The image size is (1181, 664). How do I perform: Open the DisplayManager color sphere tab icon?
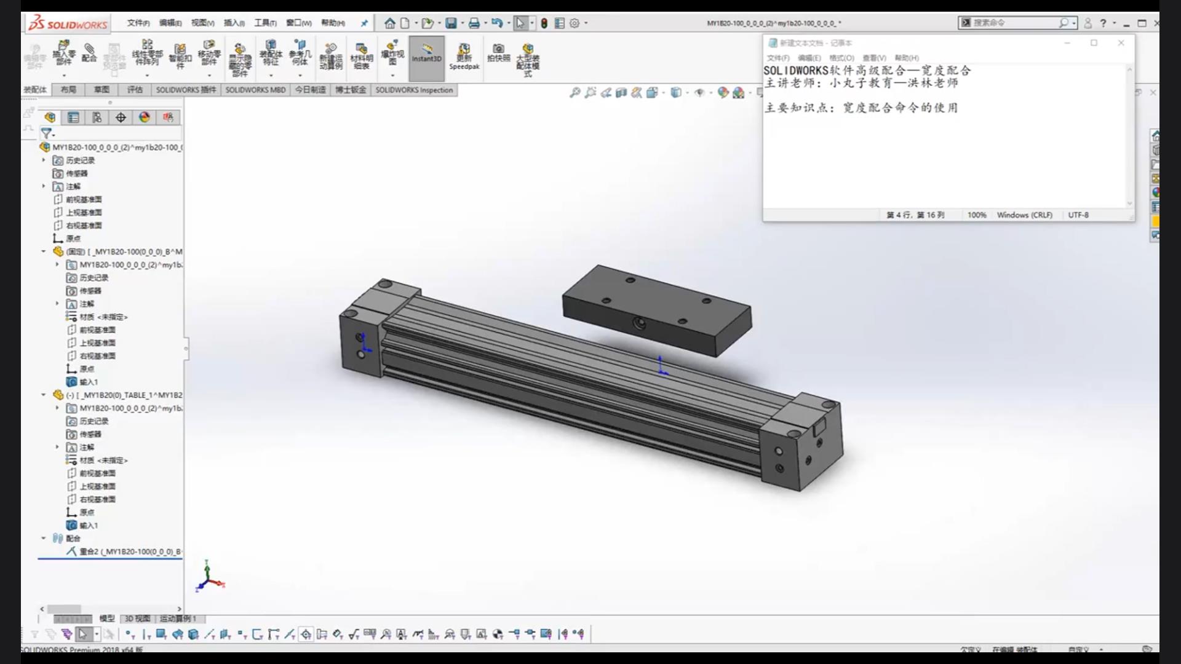pos(145,117)
